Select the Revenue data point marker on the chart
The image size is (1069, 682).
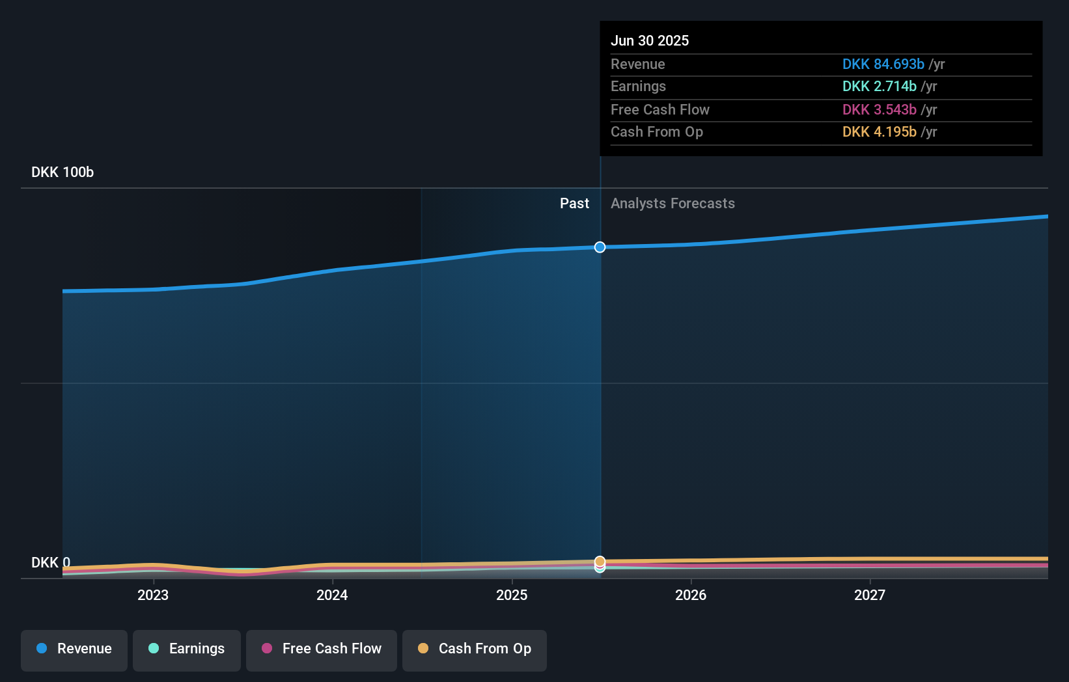pos(599,247)
